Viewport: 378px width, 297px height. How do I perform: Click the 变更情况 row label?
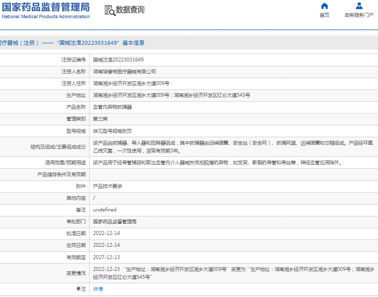(76, 273)
